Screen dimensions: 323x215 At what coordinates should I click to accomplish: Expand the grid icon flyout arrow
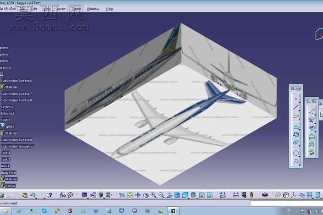tap(313, 198)
